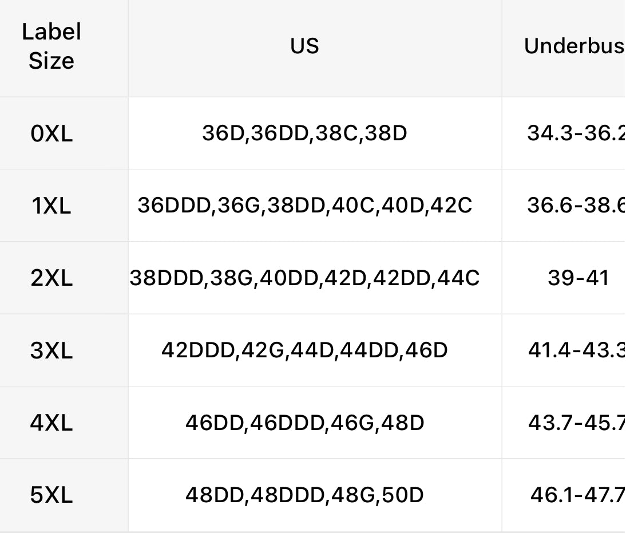Click the underbust value starting with 41.4
This screenshot has height=536, width=626.
(576, 350)
